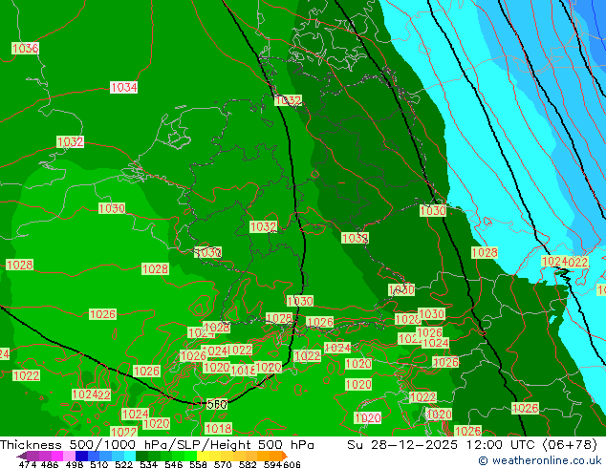Select the black 560 height contour label
The width and height of the screenshot is (606, 468).
(217, 404)
